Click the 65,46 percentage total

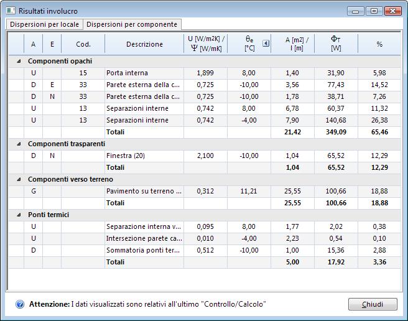[379, 132]
